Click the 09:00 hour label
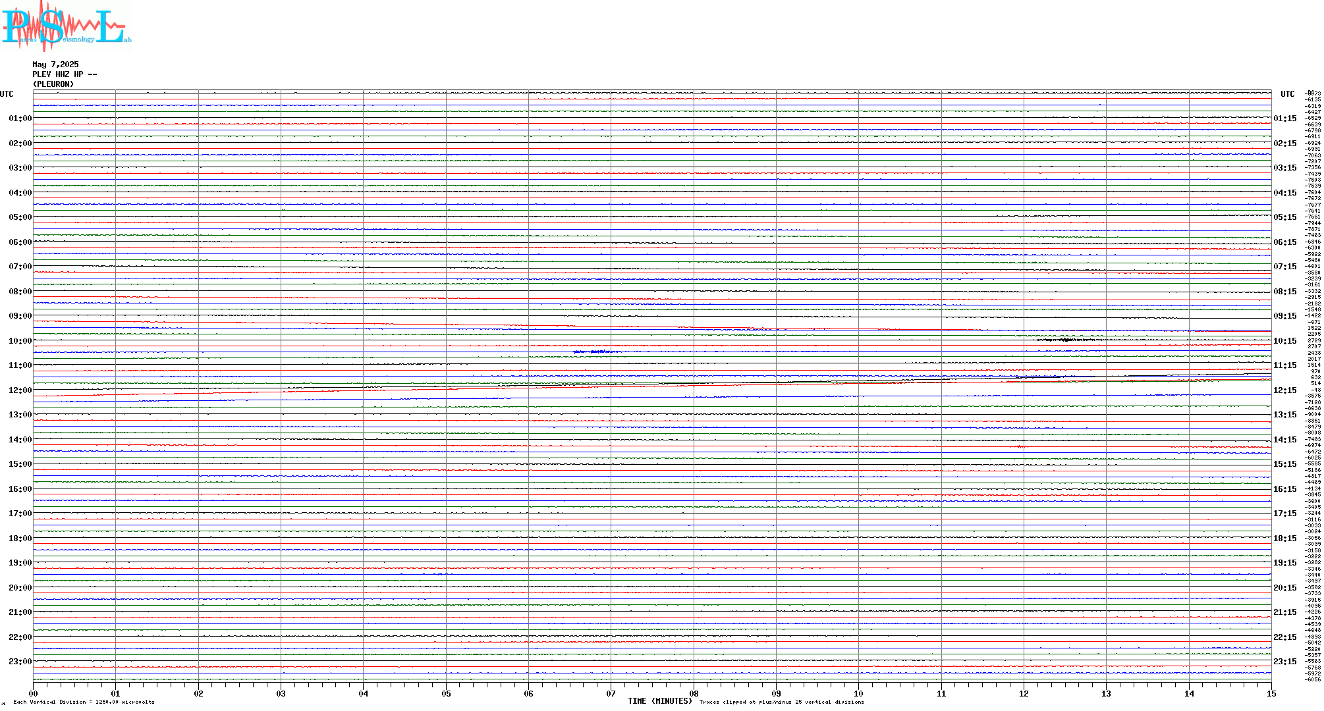 20,316
